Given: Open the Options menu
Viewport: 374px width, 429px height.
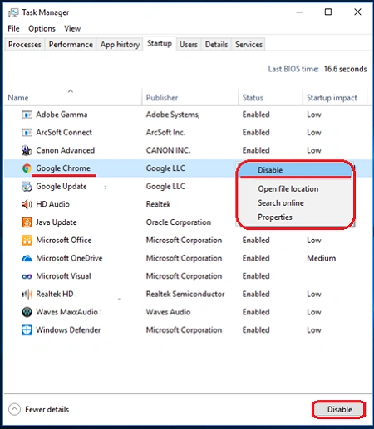Looking at the screenshot, I should tap(42, 28).
